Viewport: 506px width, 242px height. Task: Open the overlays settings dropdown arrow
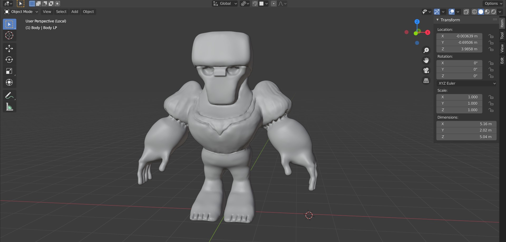(x=458, y=12)
